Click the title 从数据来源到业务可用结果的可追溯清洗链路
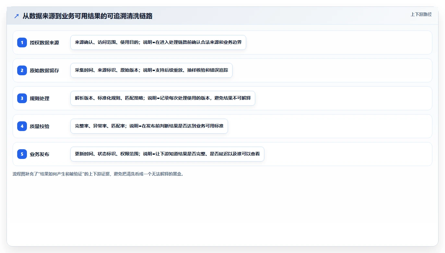 pyautogui.click(x=88, y=16)
